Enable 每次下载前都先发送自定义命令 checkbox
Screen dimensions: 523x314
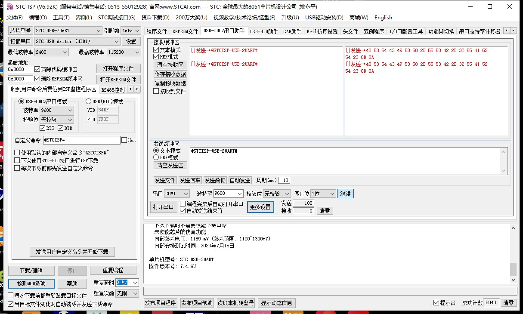[x=17, y=168]
